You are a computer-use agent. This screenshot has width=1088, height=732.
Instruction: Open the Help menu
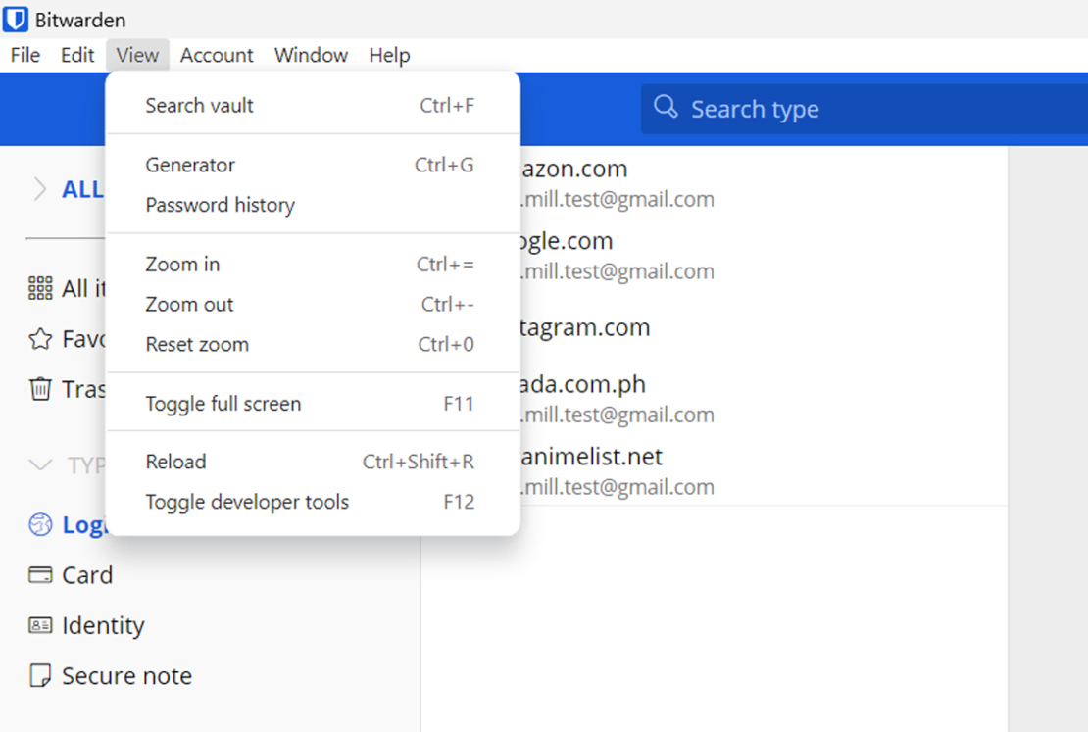tap(389, 55)
